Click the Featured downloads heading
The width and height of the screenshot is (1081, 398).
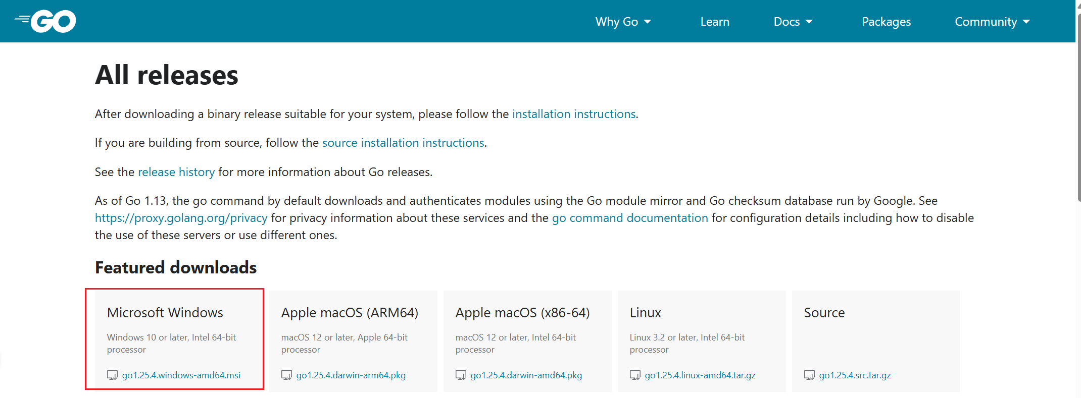(x=176, y=267)
